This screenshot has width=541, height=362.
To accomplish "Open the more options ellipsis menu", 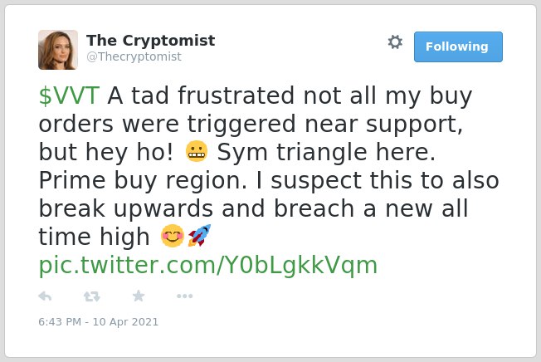I will (x=184, y=296).
